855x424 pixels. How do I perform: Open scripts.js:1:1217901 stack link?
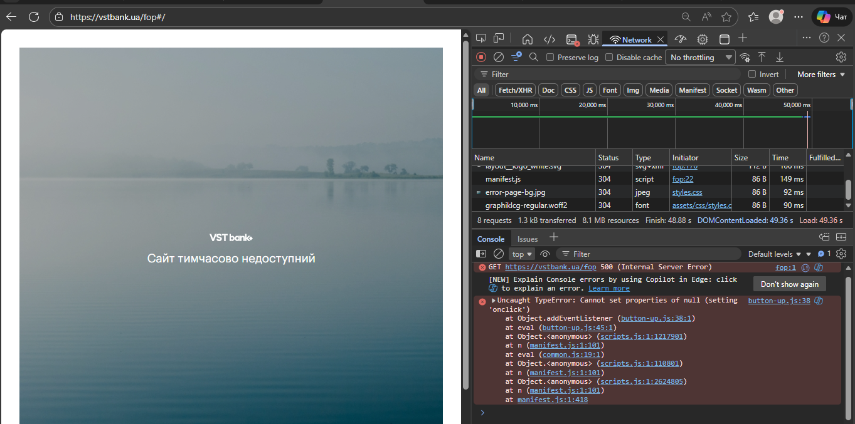click(x=641, y=336)
